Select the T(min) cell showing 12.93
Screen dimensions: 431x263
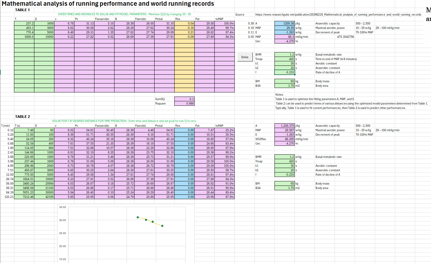[7, 175]
